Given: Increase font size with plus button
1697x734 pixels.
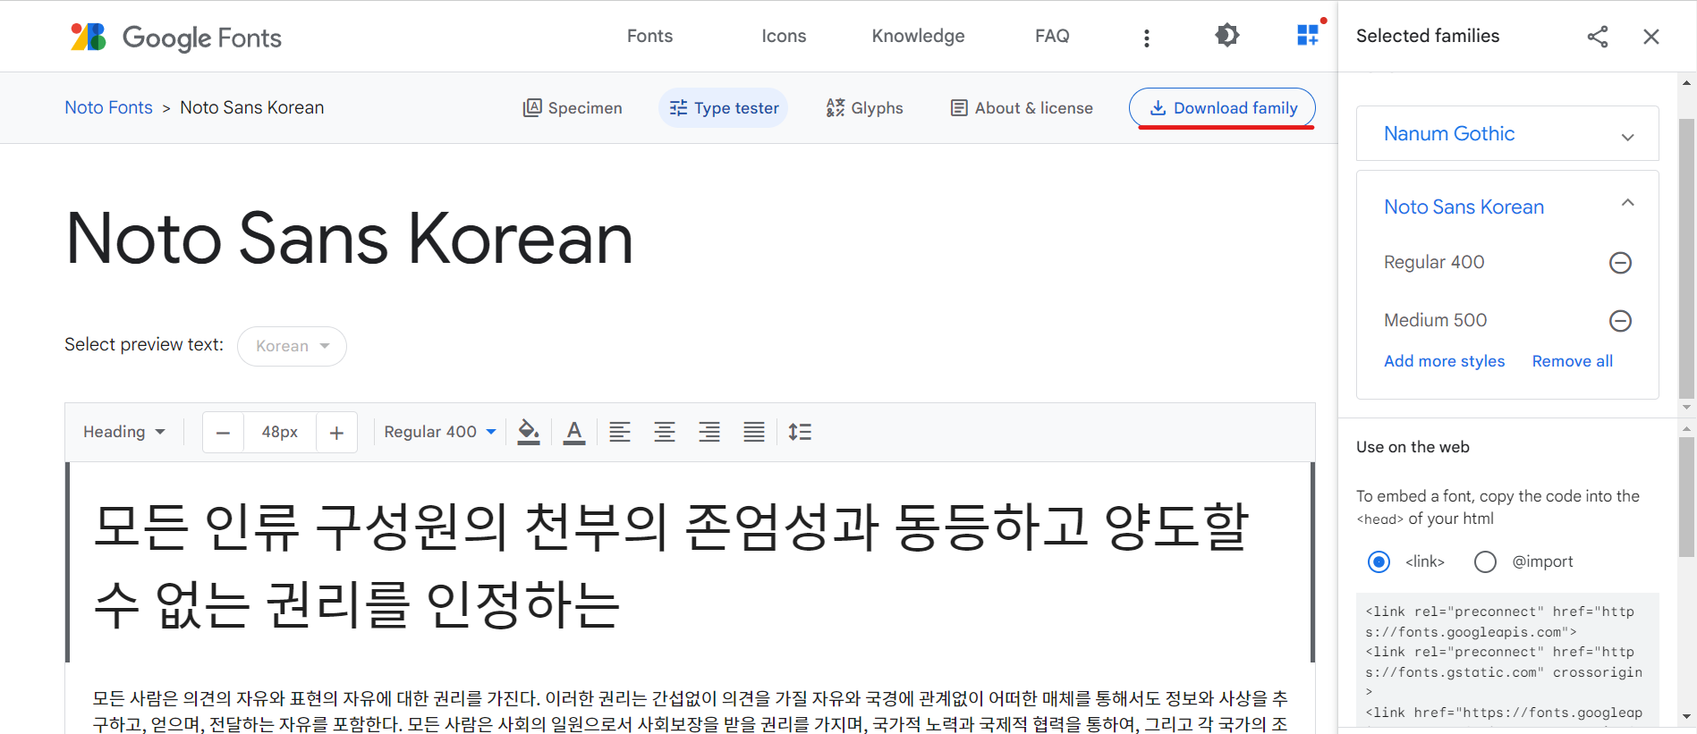Looking at the screenshot, I should click(x=336, y=433).
